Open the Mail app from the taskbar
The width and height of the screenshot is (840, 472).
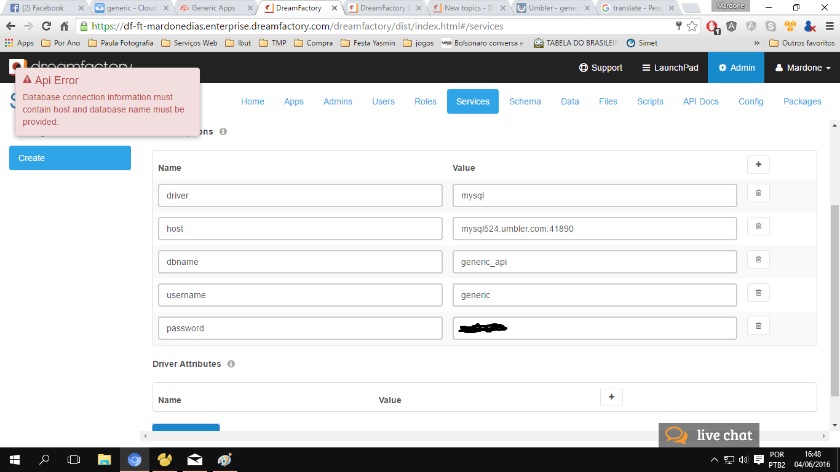[x=195, y=460]
